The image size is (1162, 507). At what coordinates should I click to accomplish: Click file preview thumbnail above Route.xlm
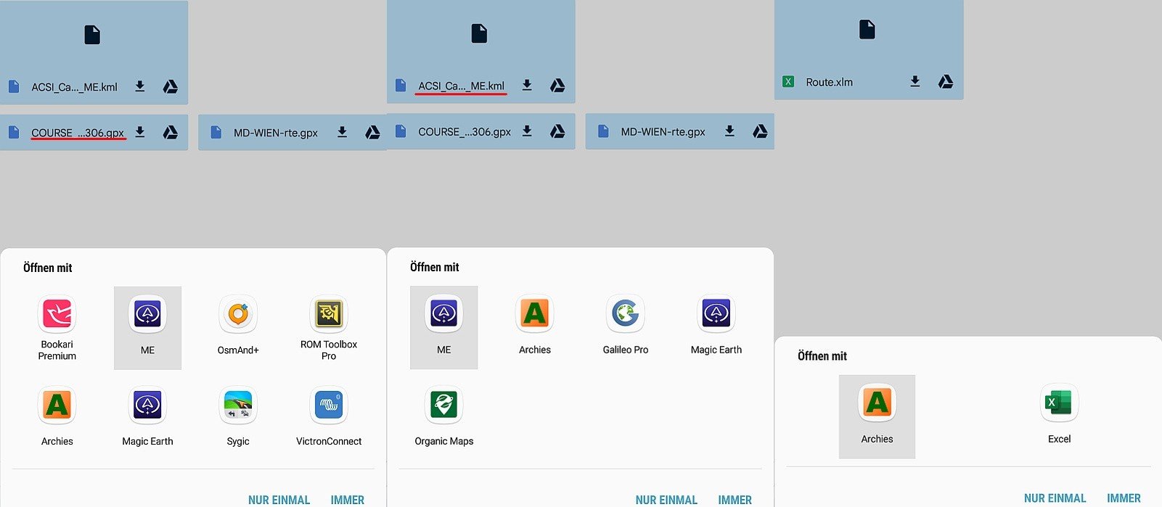(867, 30)
